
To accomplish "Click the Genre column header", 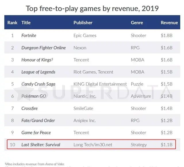I will 137,22.
